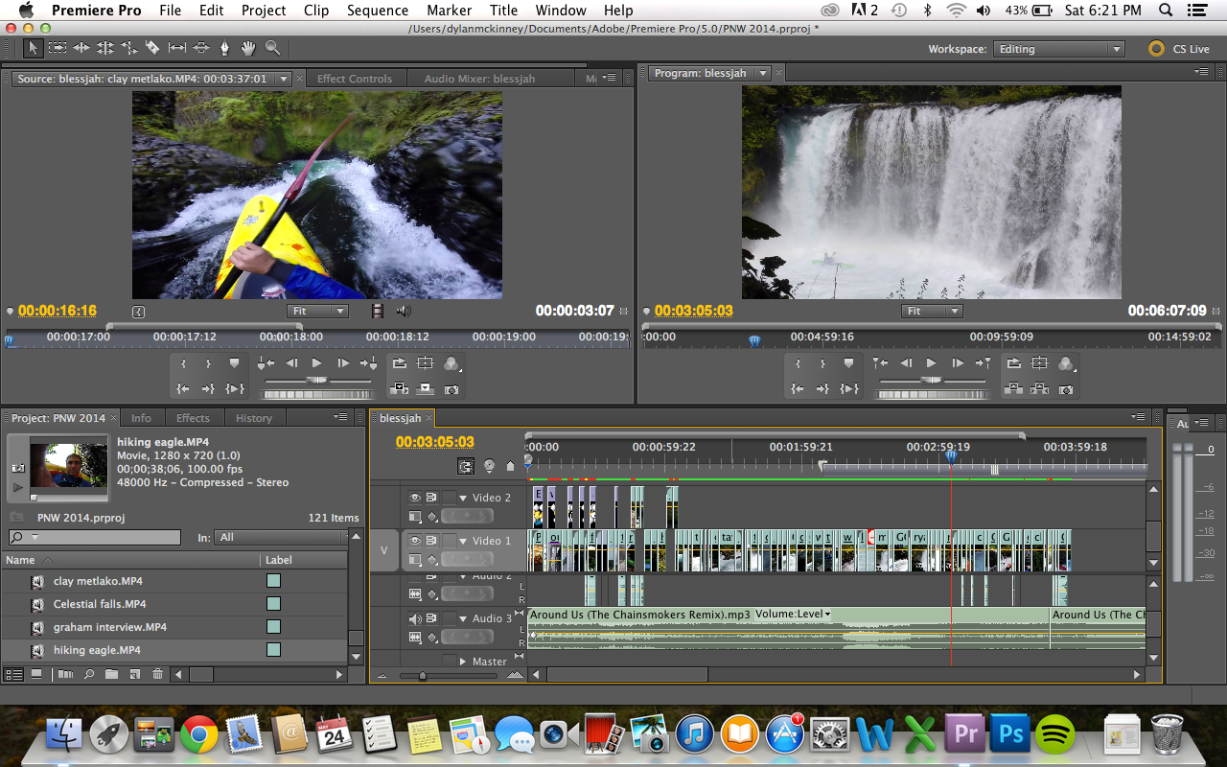The height and width of the screenshot is (767, 1227).
Task: Click Export Frame camera in Source monitor
Action: [x=451, y=389]
